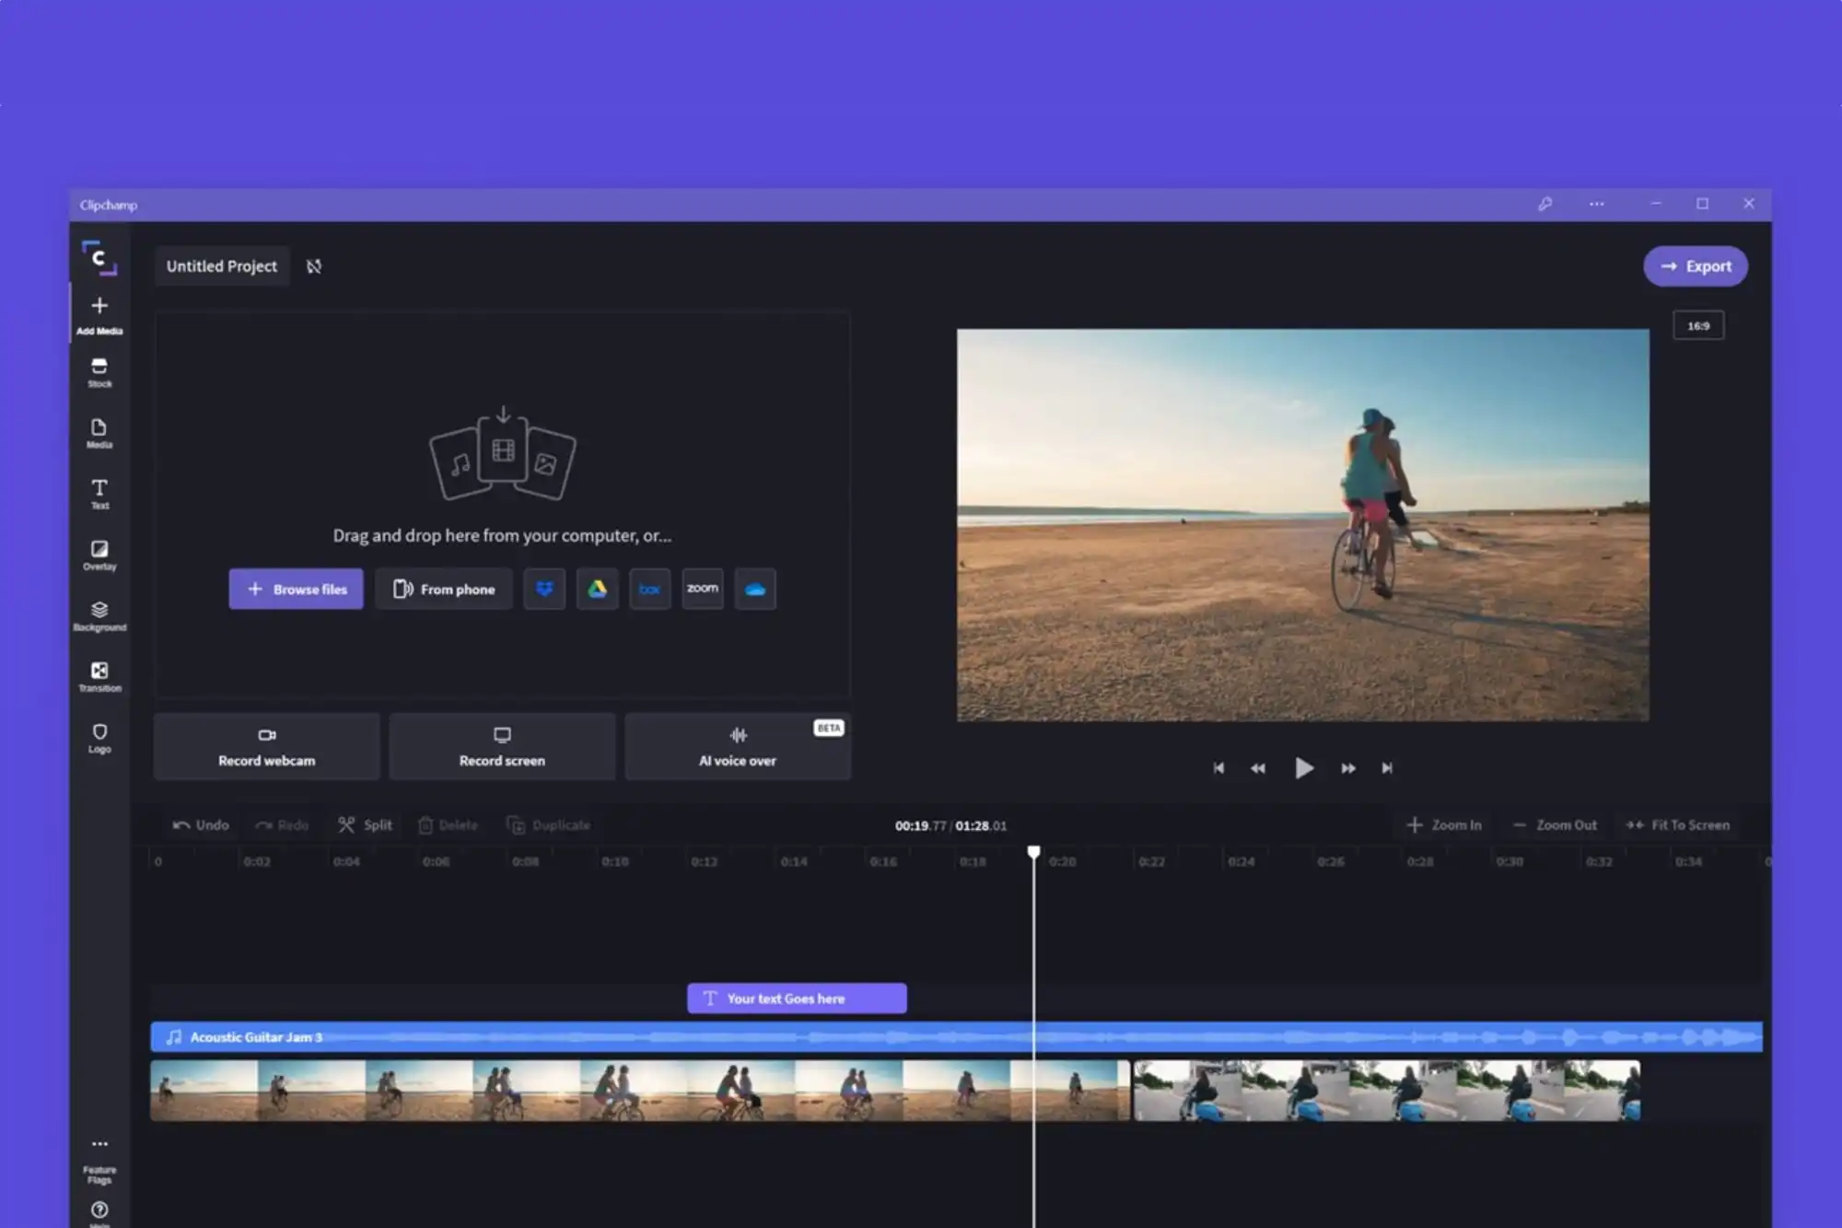Click the Export button
The width and height of the screenshot is (1842, 1228).
1696,266
